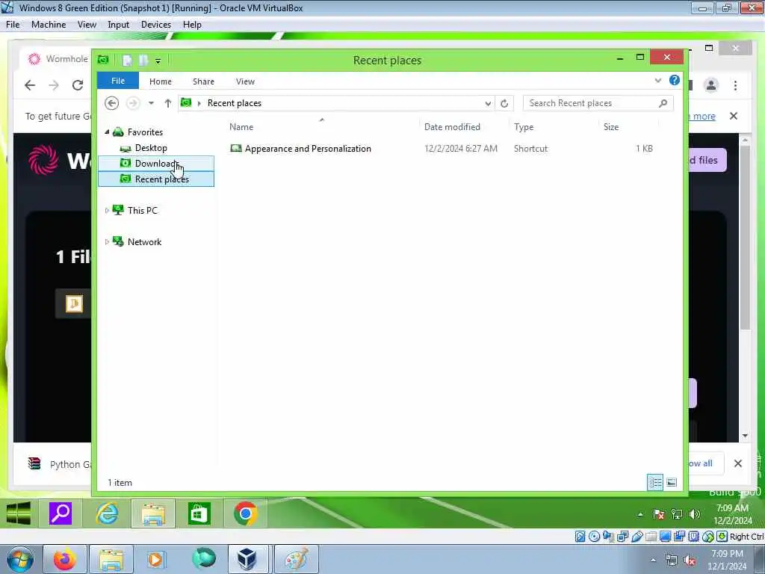Select Desktop under Favorites
Image resolution: width=765 pixels, height=574 pixels.
click(x=151, y=148)
